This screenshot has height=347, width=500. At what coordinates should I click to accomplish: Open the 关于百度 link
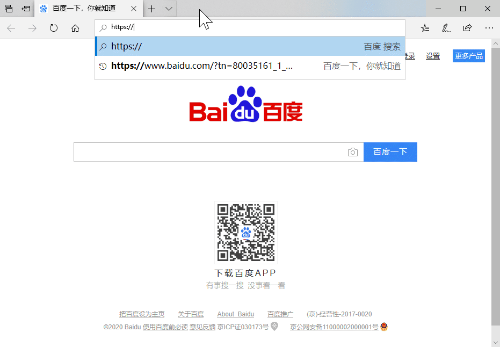(x=191, y=314)
